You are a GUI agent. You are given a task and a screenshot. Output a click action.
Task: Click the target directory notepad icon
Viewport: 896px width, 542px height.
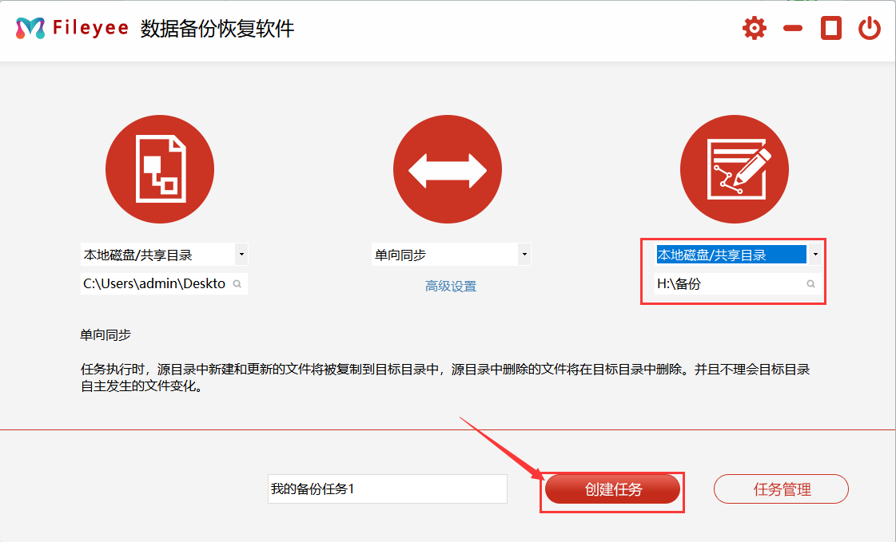click(x=735, y=169)
